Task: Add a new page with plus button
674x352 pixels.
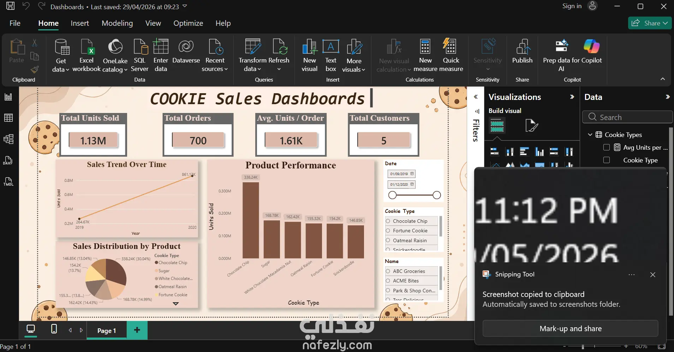Action: [137, 330]
